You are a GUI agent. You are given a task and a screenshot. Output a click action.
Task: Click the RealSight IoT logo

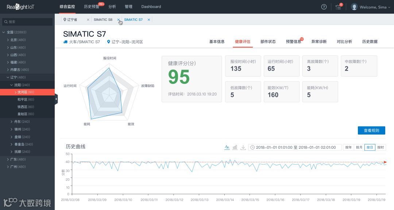tap(20, 7)
